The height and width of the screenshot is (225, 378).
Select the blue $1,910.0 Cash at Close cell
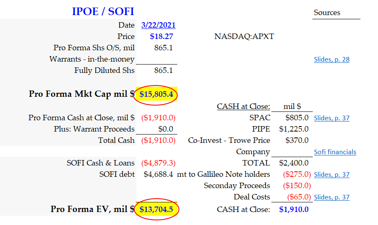coord(294,209)
